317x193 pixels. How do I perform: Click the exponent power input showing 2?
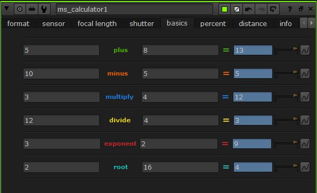(178, 144)
